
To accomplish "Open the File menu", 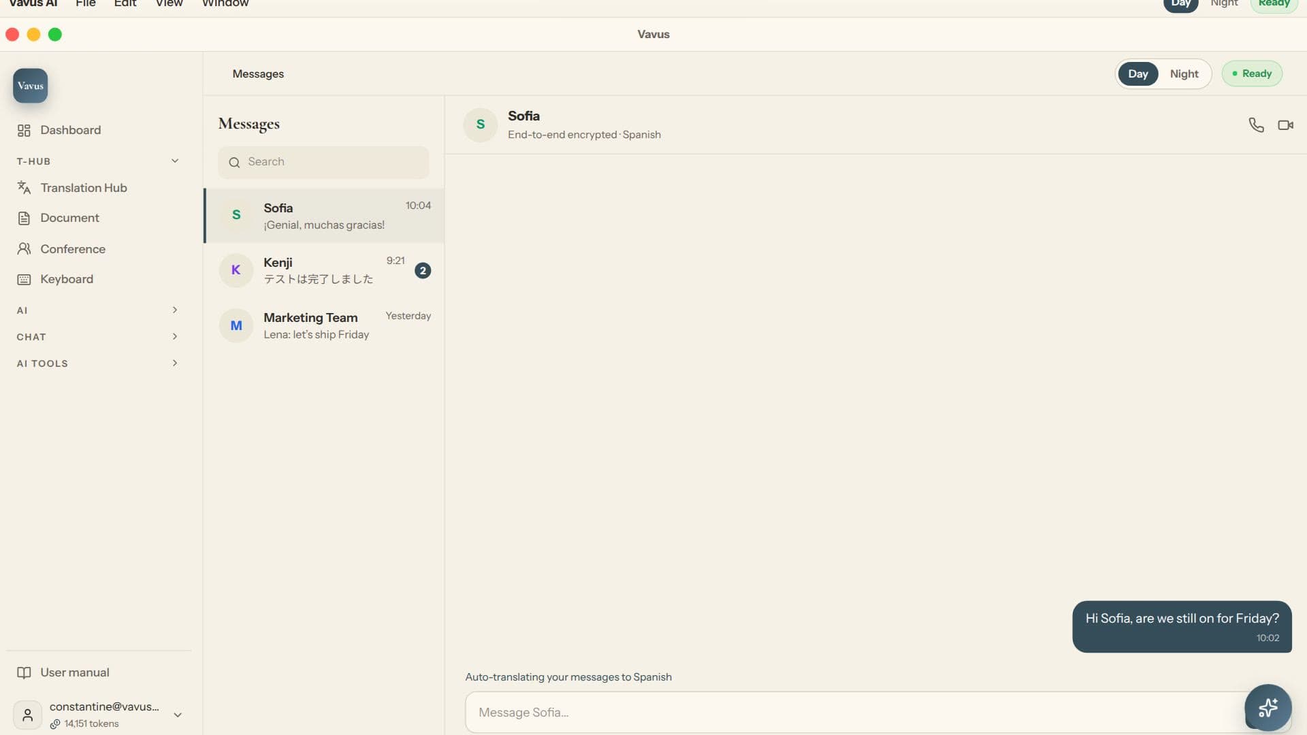I will click(x=85, y=3).
